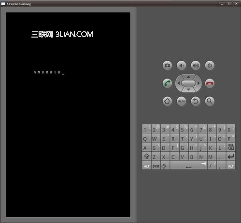Click the A key
241x223 pixels.
click(146, 147)
